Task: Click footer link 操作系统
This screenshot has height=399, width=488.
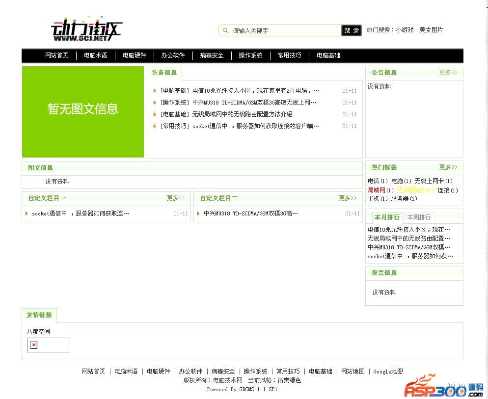Action: [x=255, y=372]
